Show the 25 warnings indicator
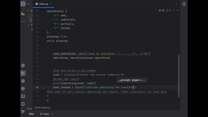Viewport: 208px width, 117px height. click(162, 10)
